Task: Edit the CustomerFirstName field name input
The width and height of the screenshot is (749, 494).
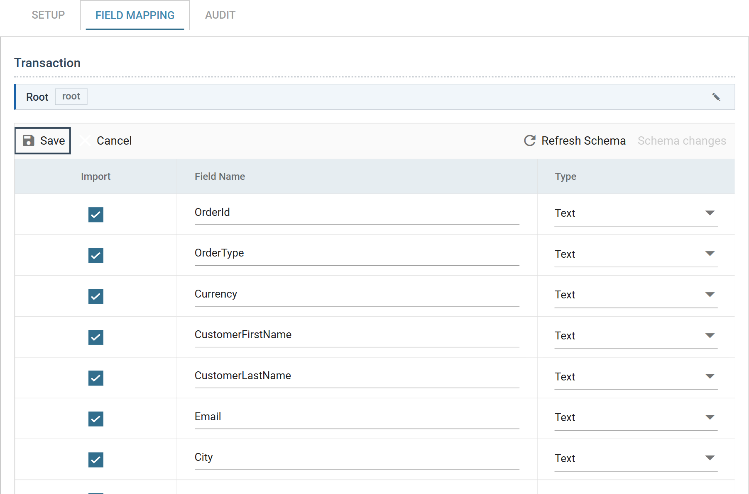Action: [x=357, y=335]
